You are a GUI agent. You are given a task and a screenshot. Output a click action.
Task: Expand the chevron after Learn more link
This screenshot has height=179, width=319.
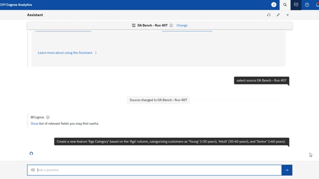tap(96, 53)
